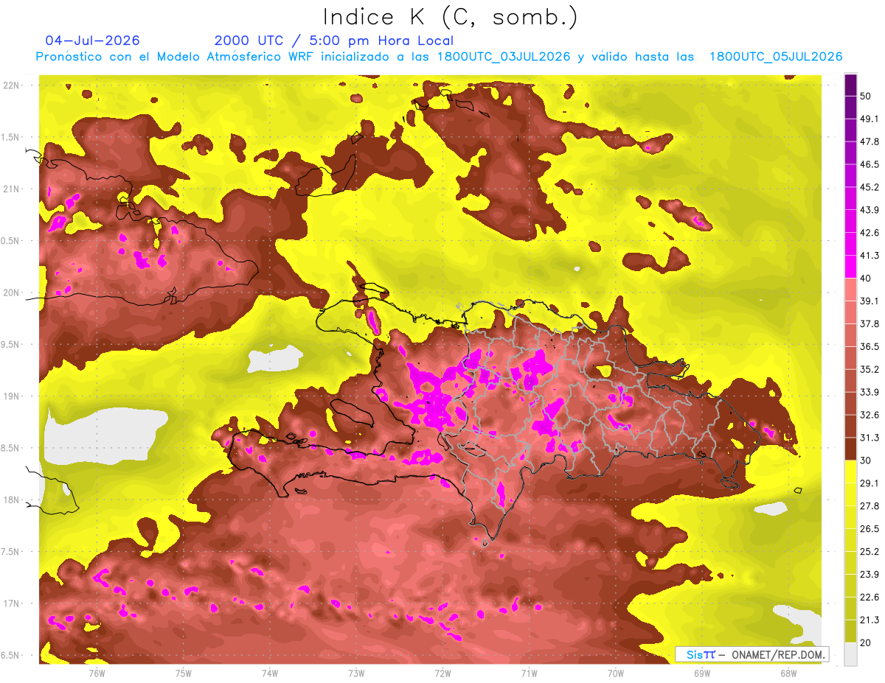The width and height of the screenshot is (885, 683).
Task: Click the colorbar value "25.2"
Action: click(870, 552)
